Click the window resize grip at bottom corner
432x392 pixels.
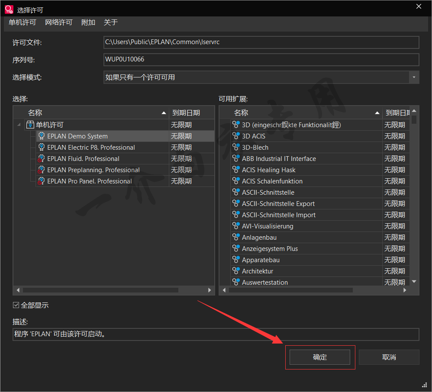pyautogui.click(x=425, y=385)
